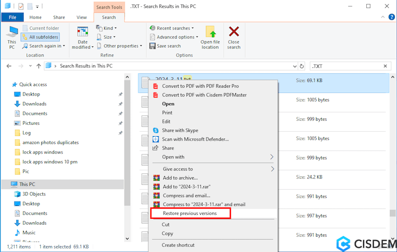397x252 pixels.
Task: Open the Kind filter dropdown
Action: [107, 28]
